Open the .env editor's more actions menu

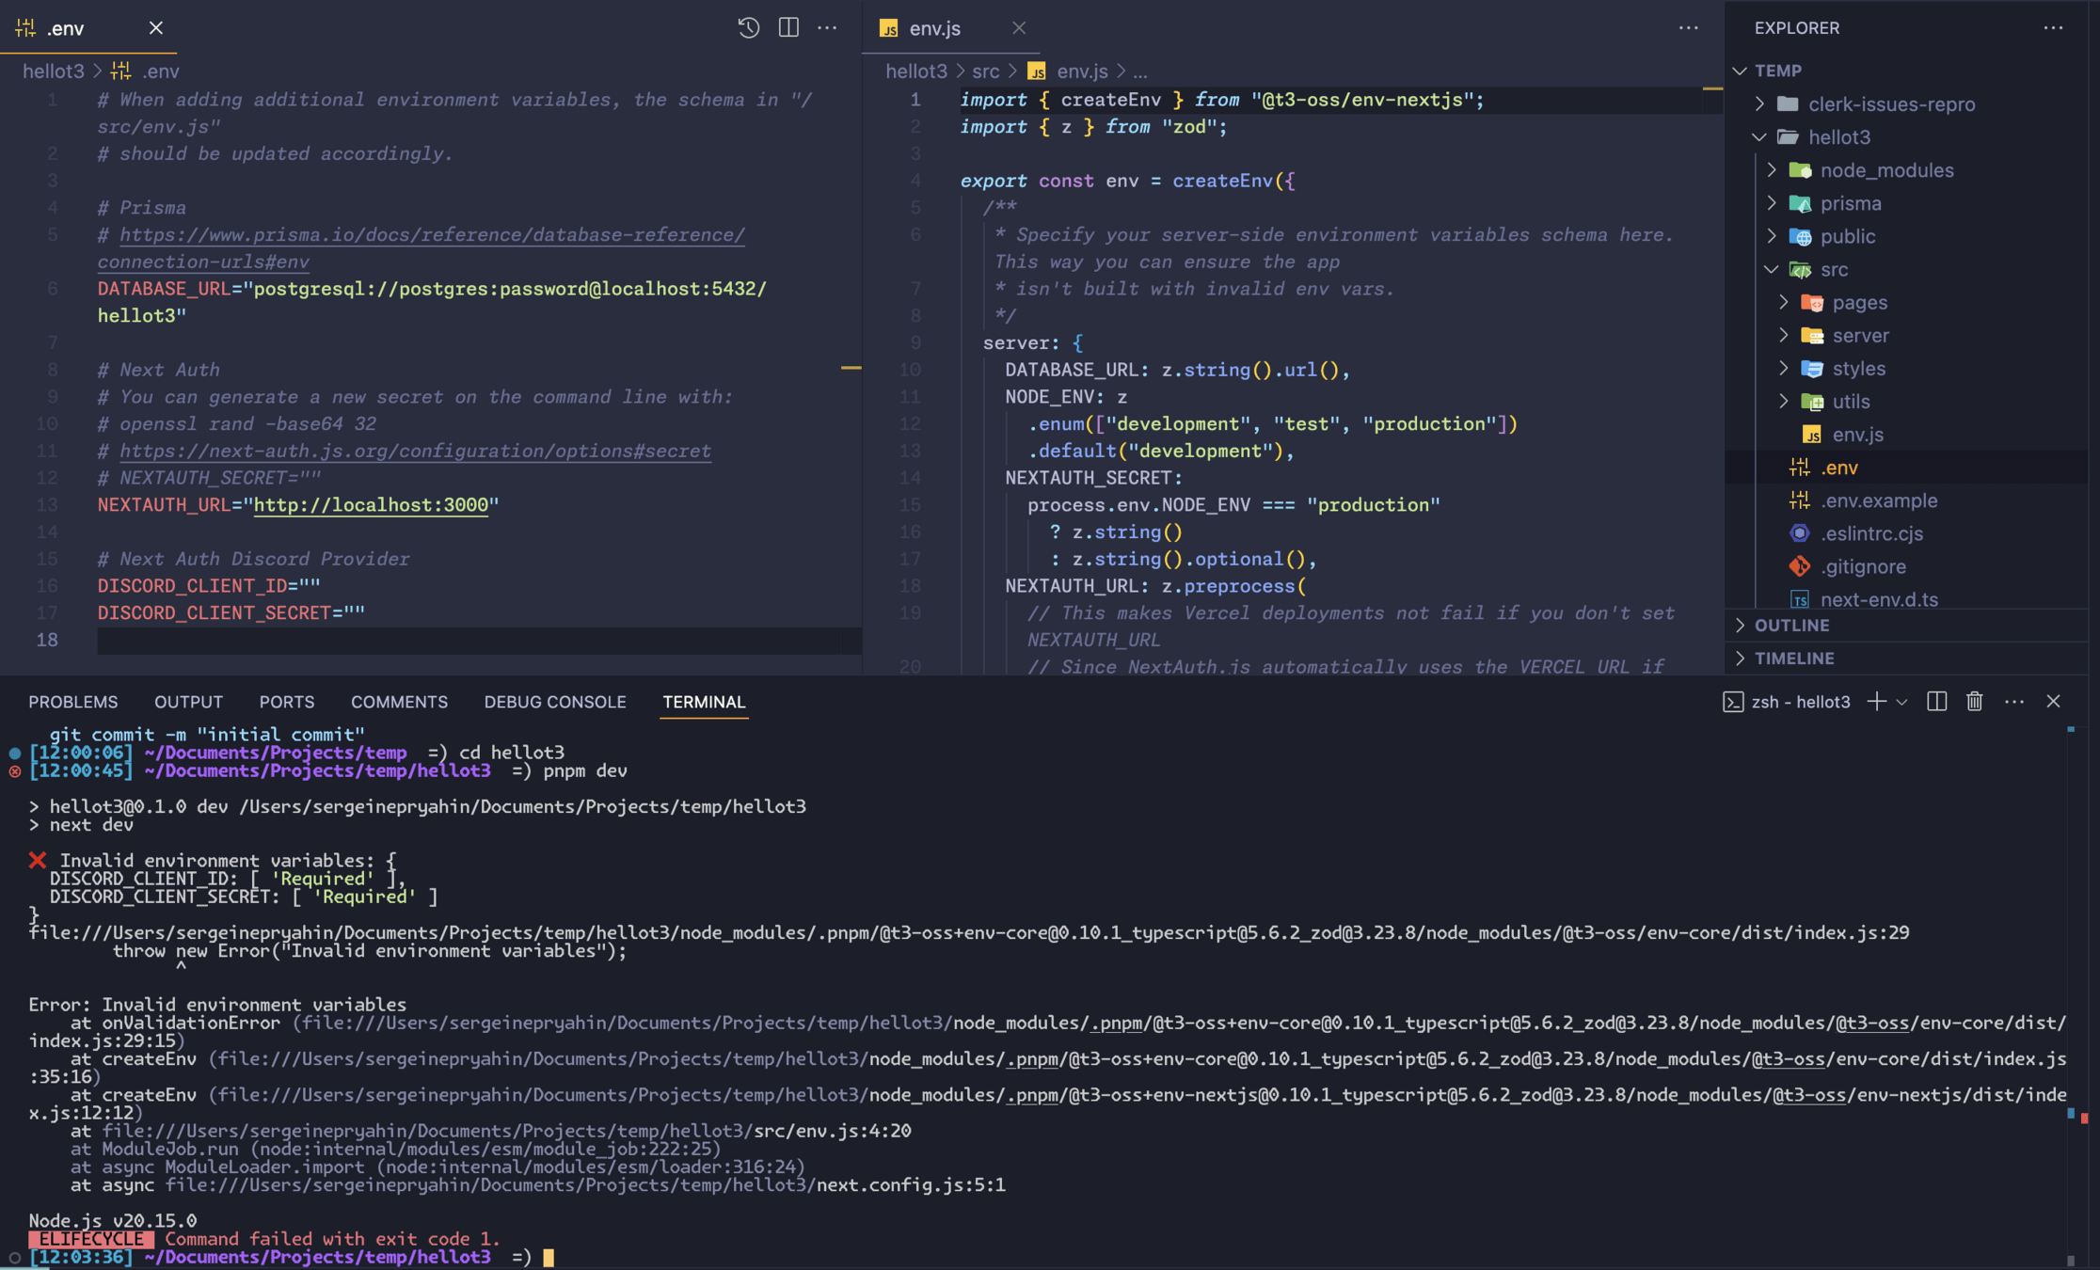[827, 28]
